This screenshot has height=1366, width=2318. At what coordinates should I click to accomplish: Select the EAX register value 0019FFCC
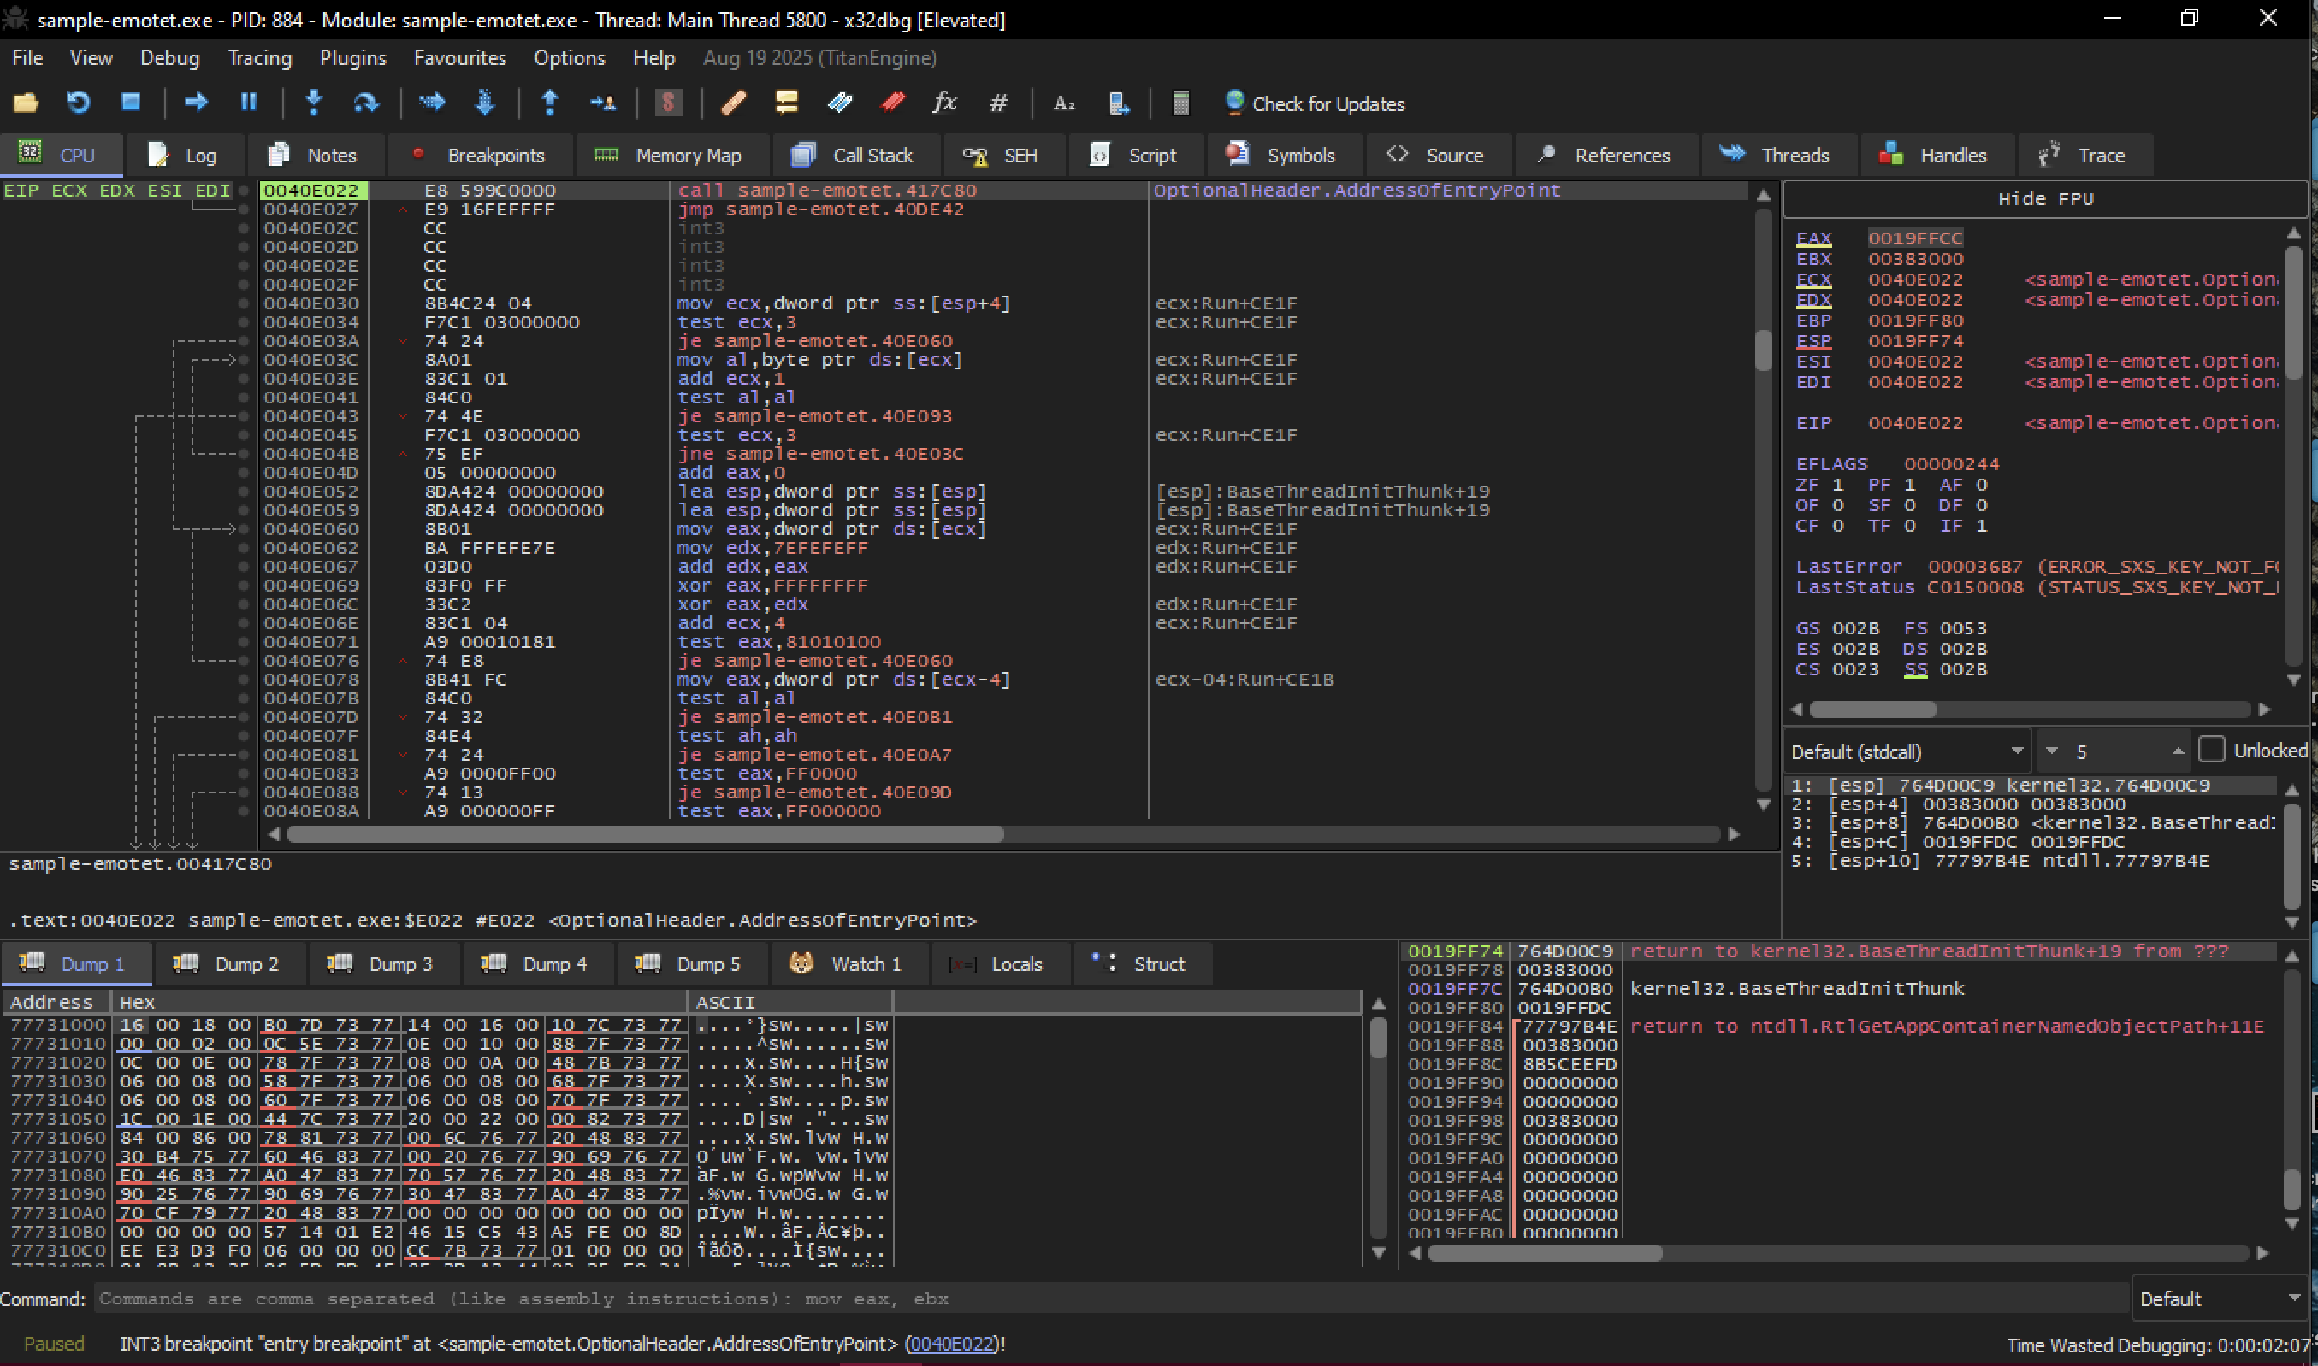click(x=1914, y=238)
